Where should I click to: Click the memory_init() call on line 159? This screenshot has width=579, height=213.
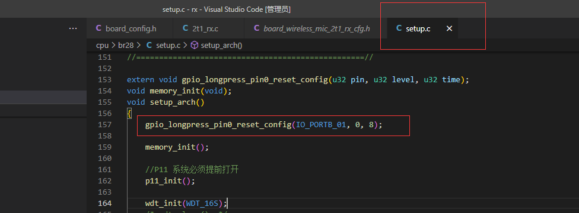177,147
